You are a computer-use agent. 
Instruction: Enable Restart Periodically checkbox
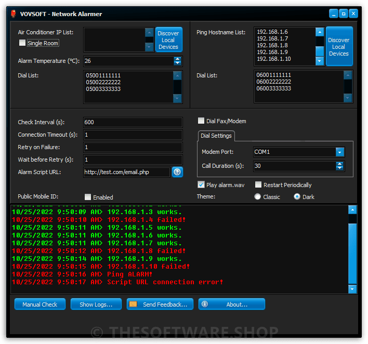(x=258, y=184)
